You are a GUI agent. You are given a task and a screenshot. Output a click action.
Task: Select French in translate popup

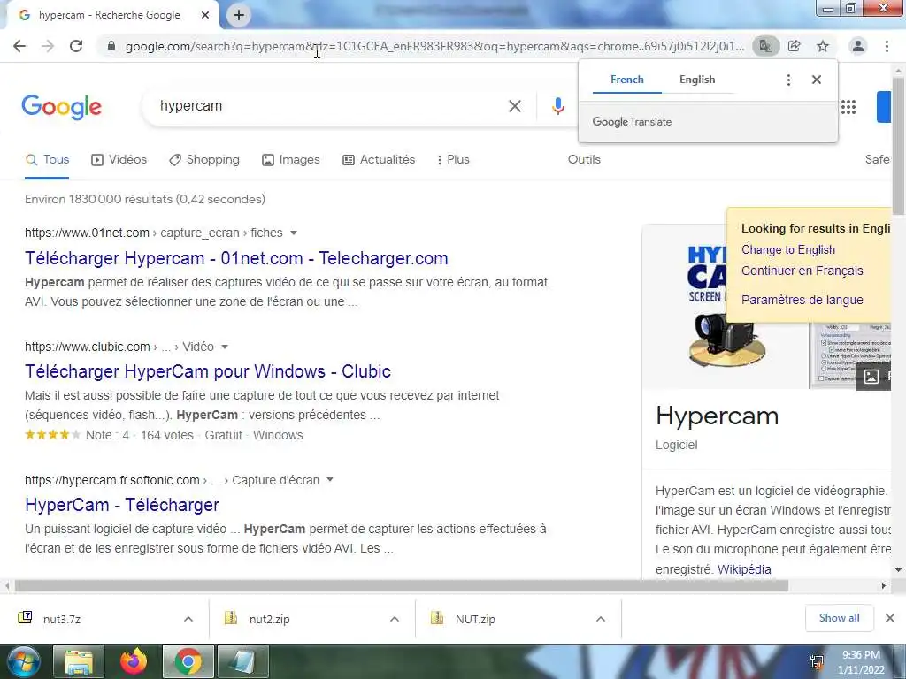coord(627,80)
